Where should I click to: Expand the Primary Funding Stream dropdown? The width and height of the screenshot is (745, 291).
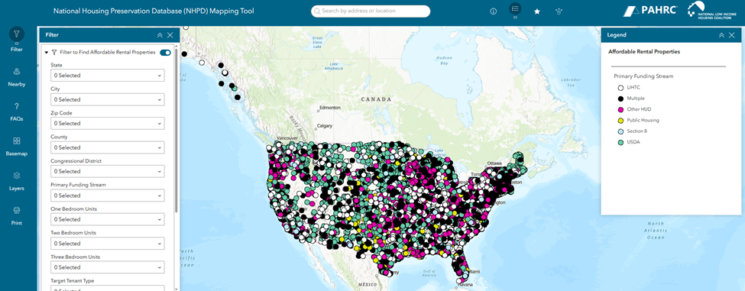click(108, 196)
